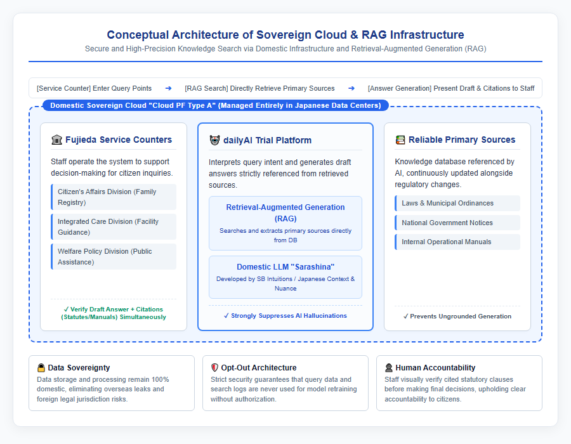Select the Domestic Sovereign Cloud "Cloud PF Type A" banner
The width and height of the screenshot is (571, 444).
tap(216, 105)
